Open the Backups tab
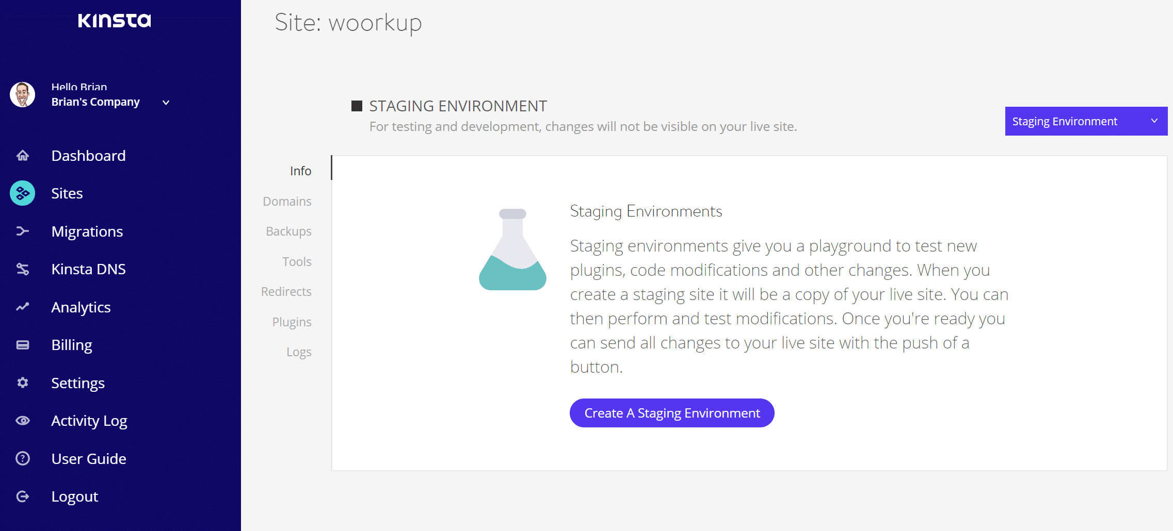 (288, 231)
